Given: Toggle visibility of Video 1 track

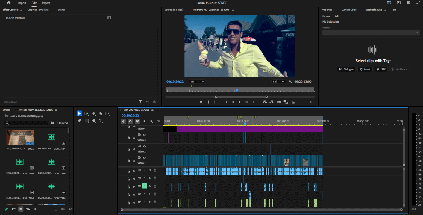Looking at the screenshot, I should 144,158.
